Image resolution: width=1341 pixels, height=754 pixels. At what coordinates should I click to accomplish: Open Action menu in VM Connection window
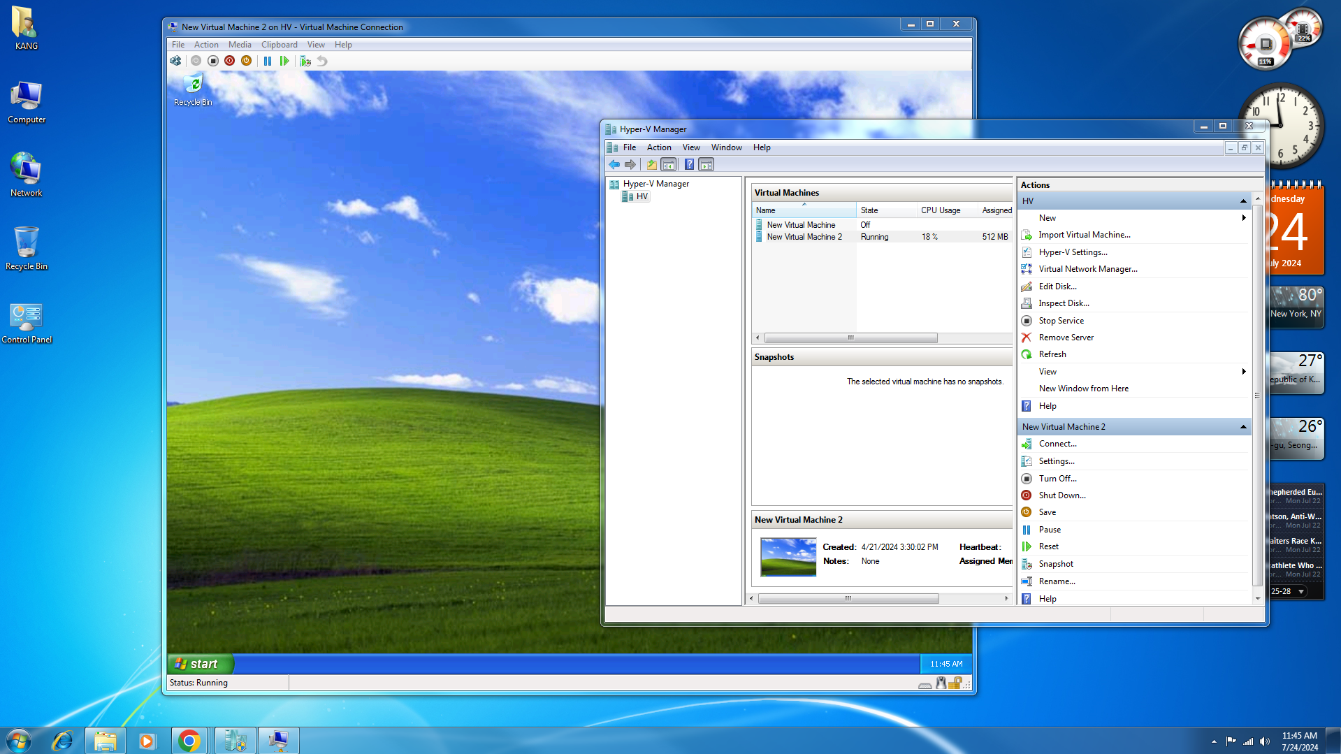(206, 45)
